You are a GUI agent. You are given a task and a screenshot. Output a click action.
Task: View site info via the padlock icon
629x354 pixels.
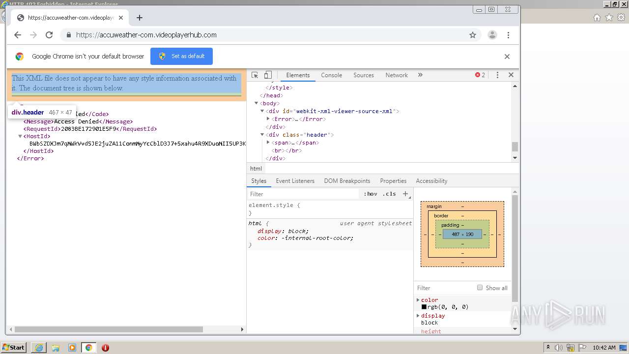pos(68,35)
